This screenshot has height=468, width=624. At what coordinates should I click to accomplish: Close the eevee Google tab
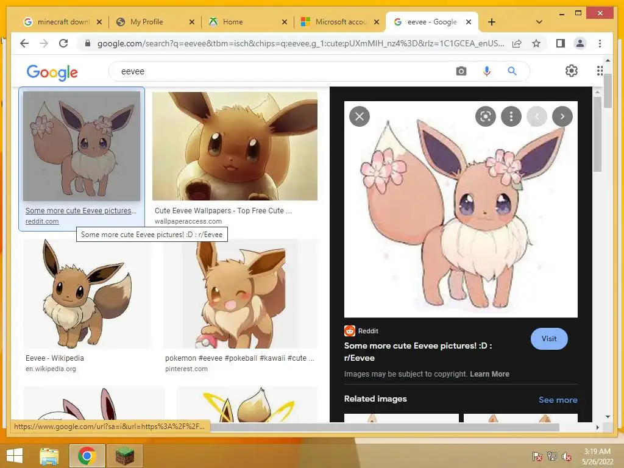469,22
